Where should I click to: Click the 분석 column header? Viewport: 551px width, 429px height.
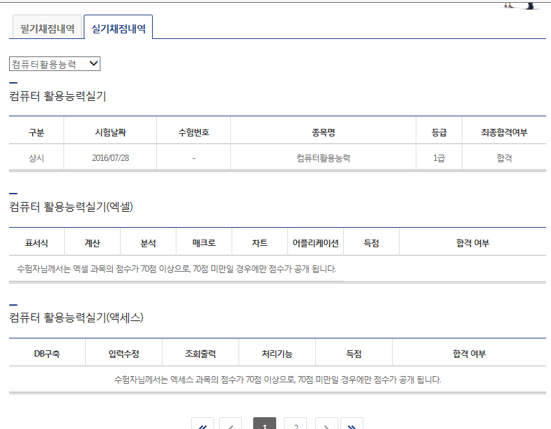coord(149,243)
